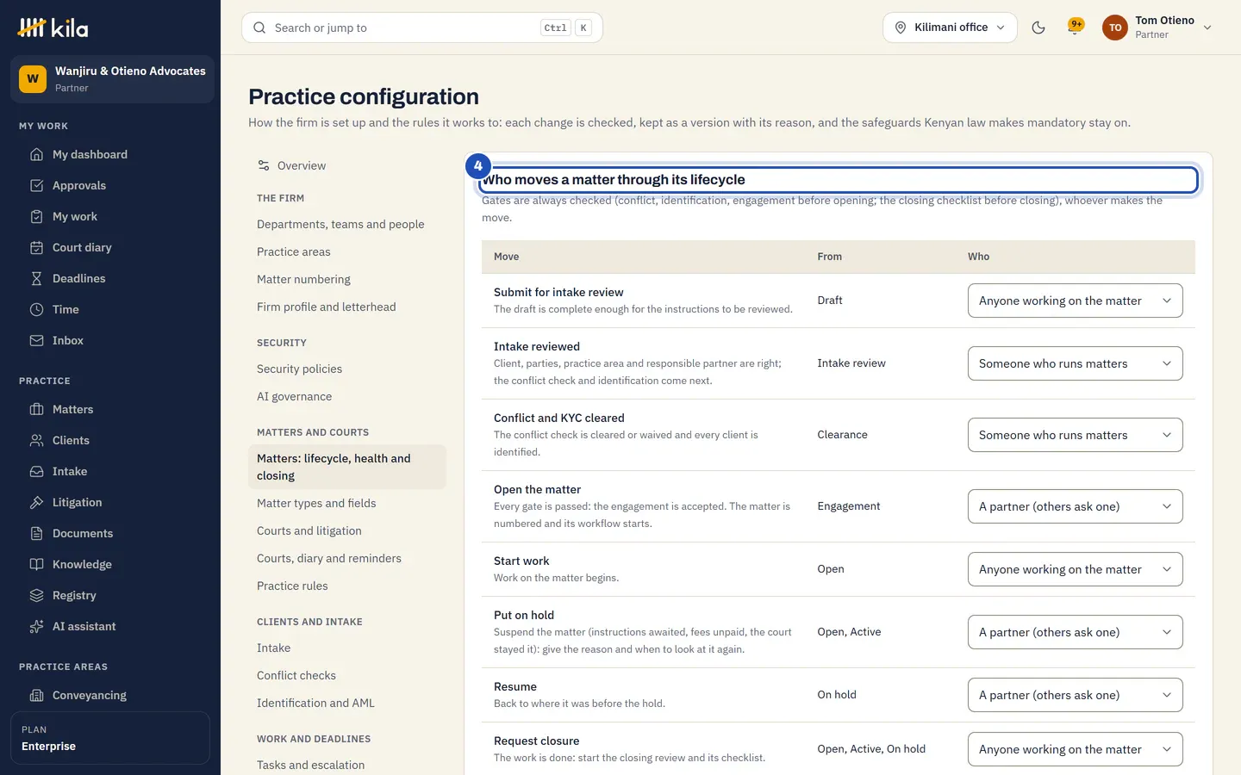Click the Knowledge book icon
The image size is (1241, 775).
click(36, 564)
